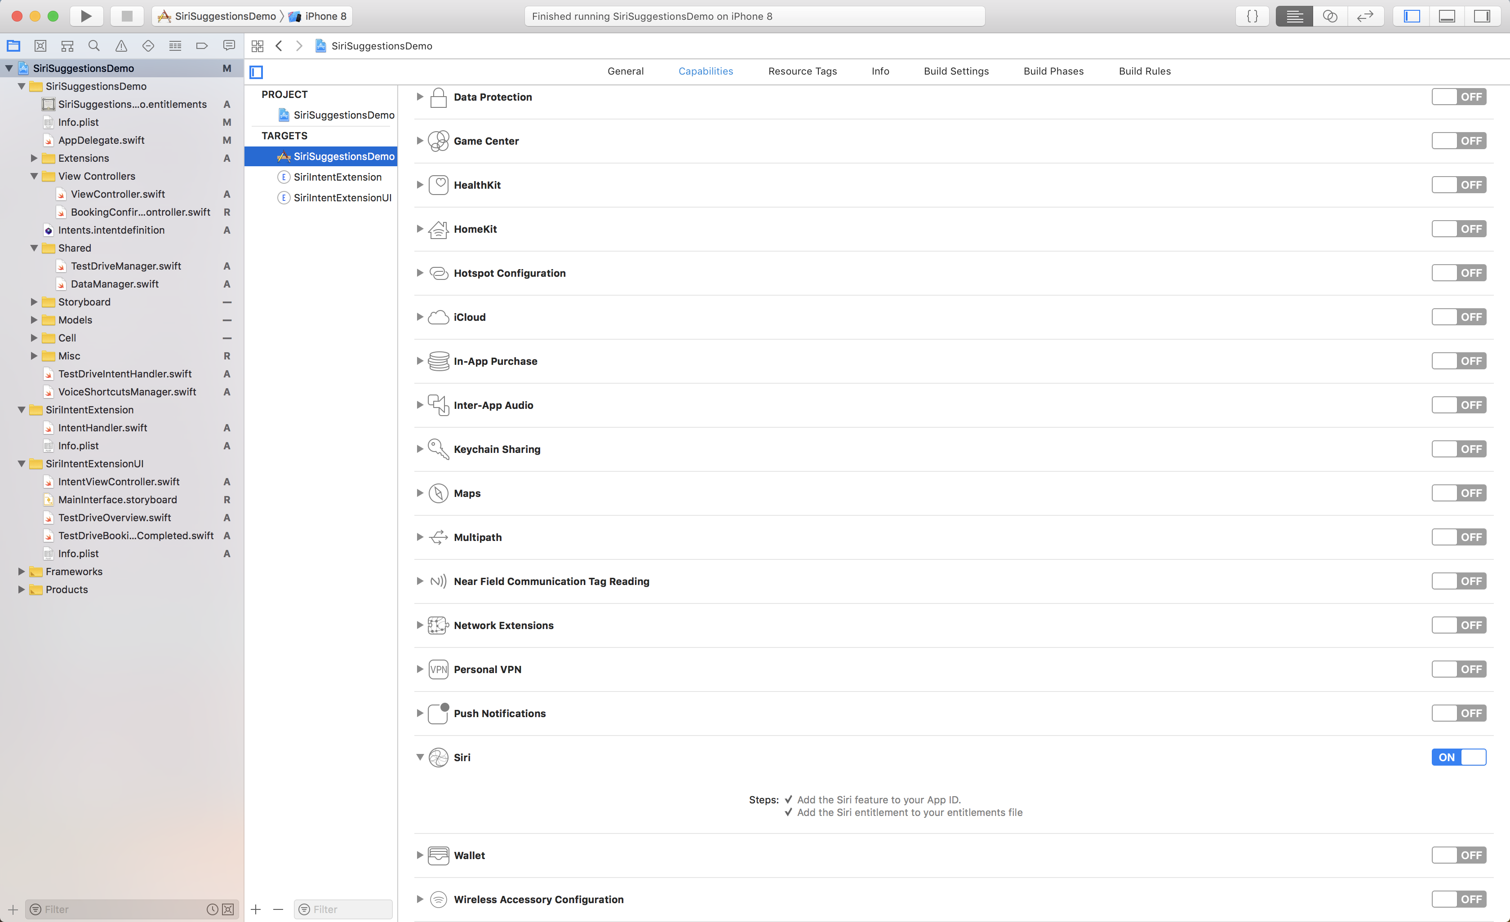The width and height of the screenshot is (1510, 922).
Task: Open the Find navigator magnifier icon
Action: point(94,46)
